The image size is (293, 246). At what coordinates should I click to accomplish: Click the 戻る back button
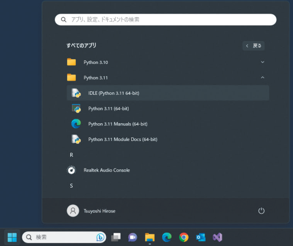[x=253, y=46]
